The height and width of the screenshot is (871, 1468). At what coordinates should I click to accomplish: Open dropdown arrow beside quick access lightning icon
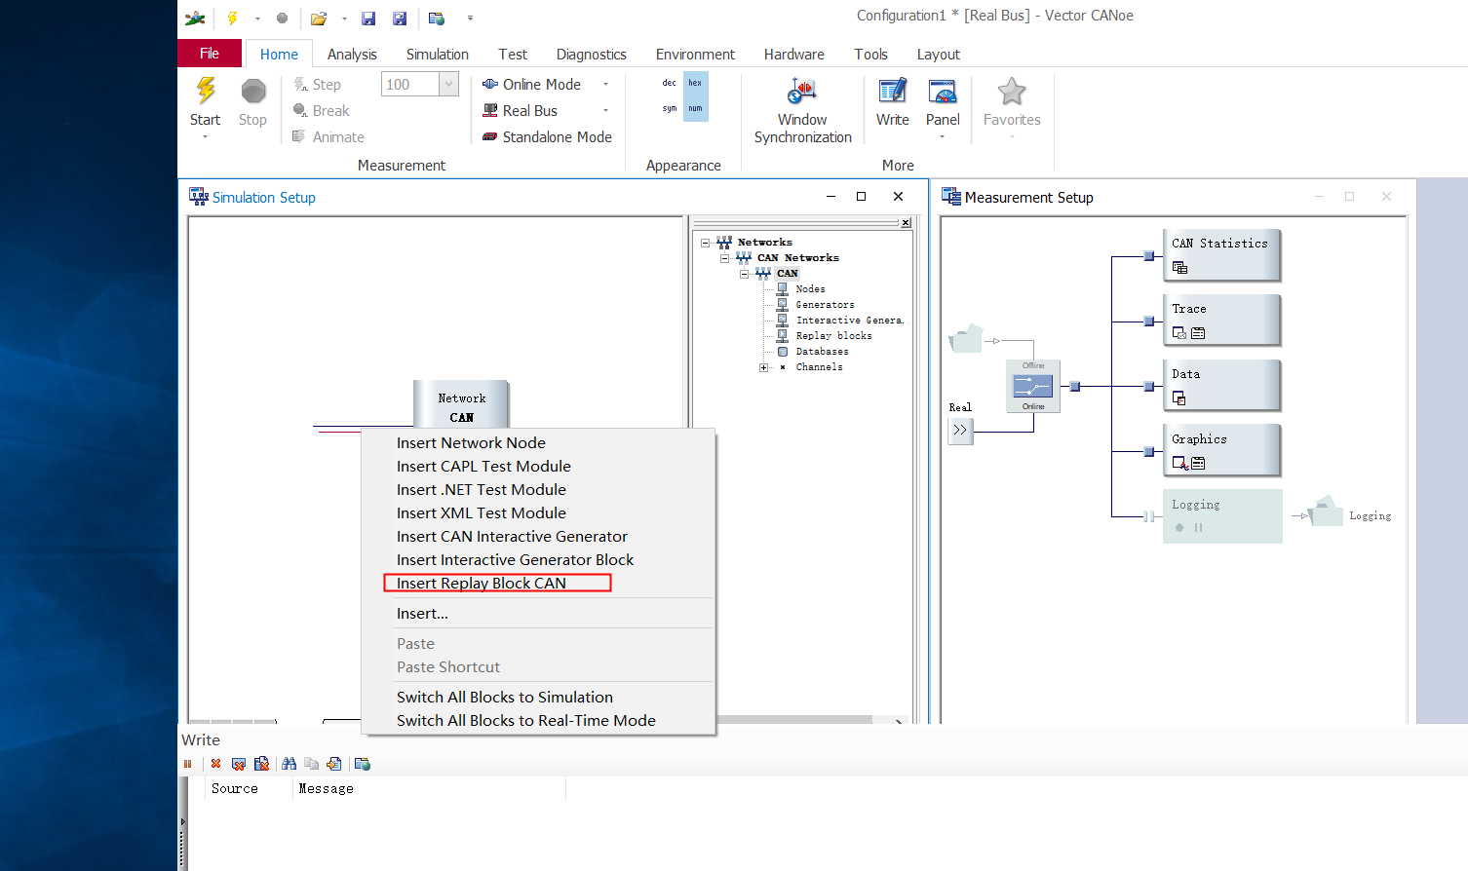(257, 19)
